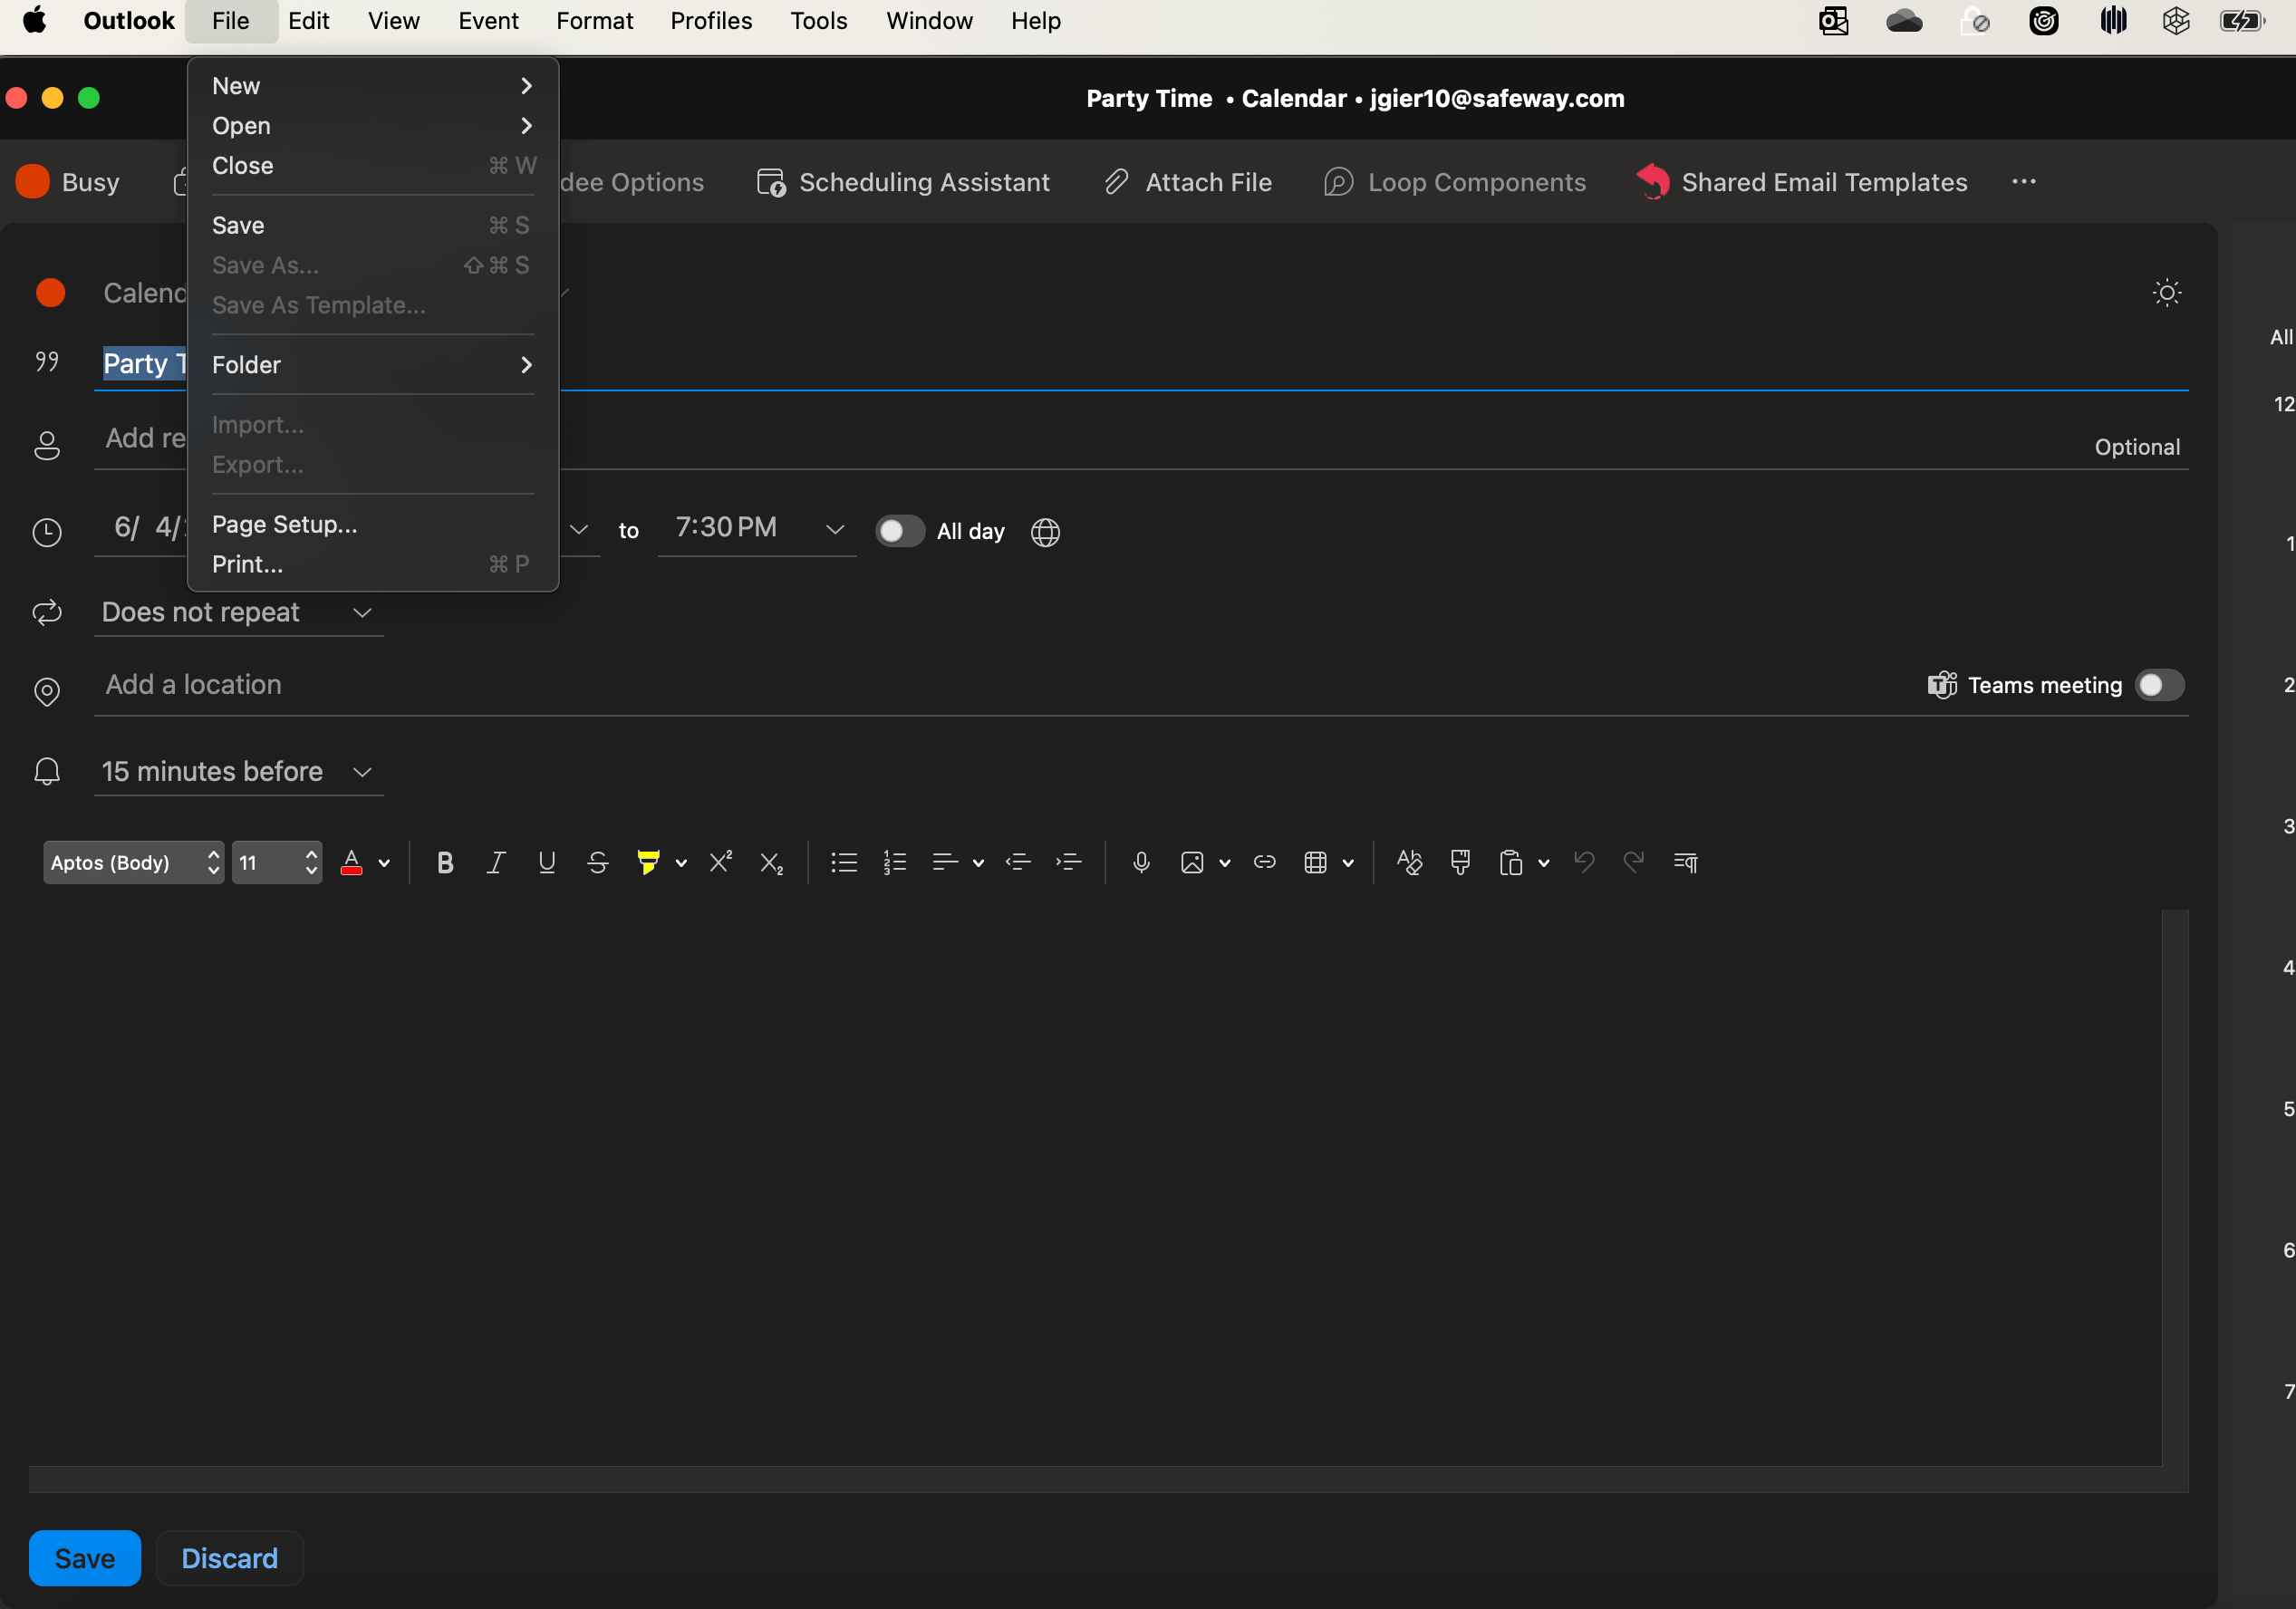
Task: Click the format painter icon
Action: coord(1460,862)
